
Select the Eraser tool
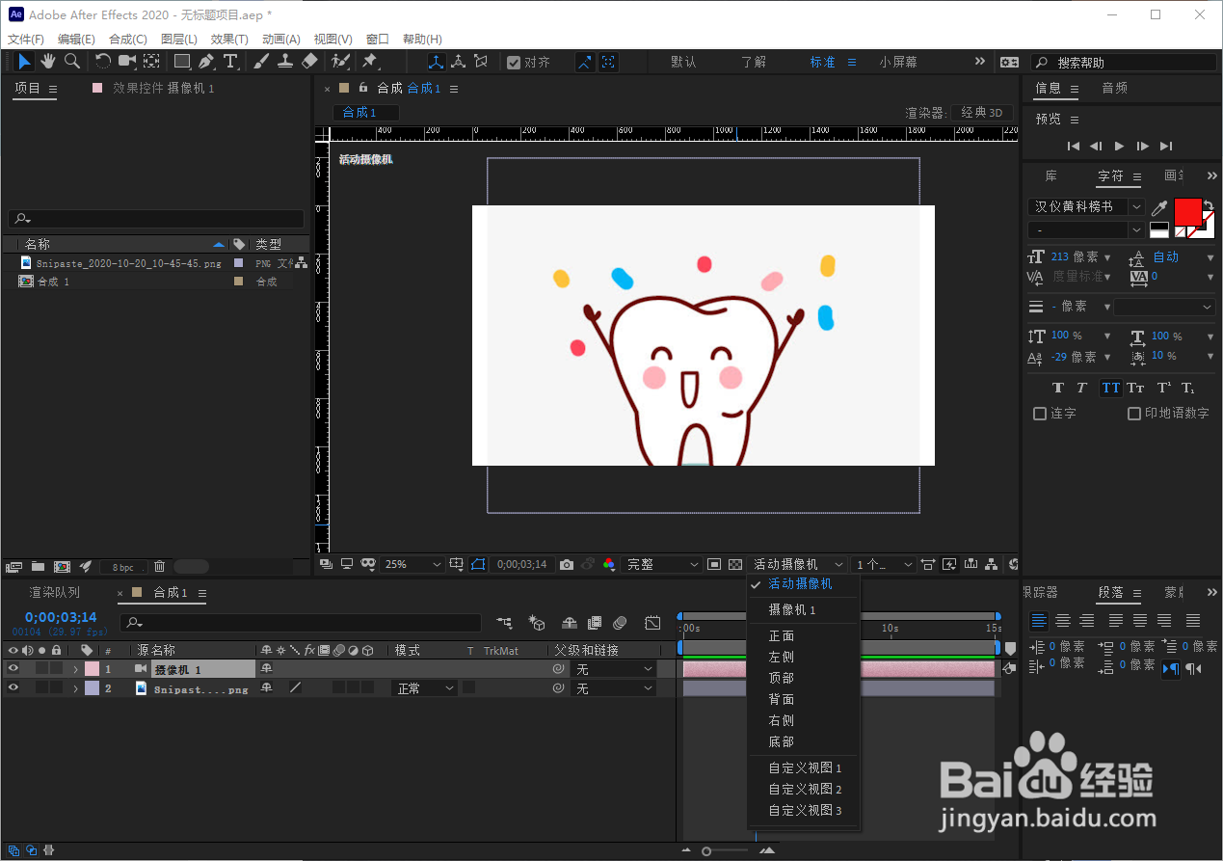pyautogui.click(x=309, y=62)
